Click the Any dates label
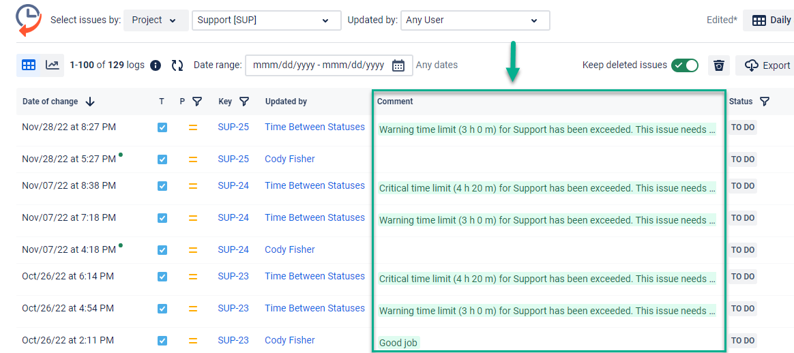This screenshot has height=353, width=794. [437, 65]
